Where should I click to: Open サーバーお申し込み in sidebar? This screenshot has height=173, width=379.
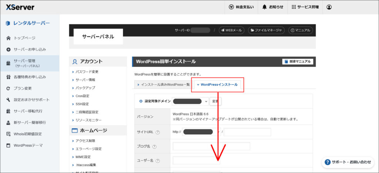tap(30, 49)
